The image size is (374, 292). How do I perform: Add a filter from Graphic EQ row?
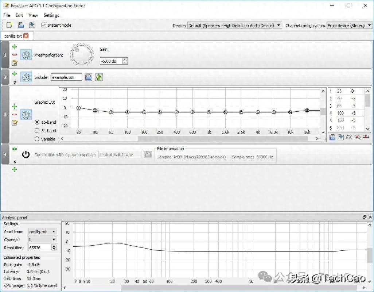(x=15, y=106)
